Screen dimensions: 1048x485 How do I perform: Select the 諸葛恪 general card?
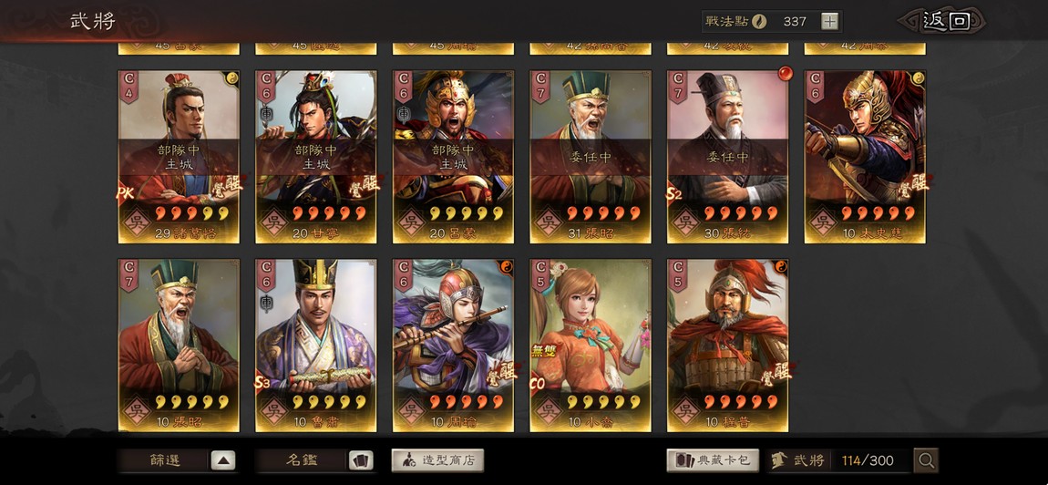coord(179,157)
